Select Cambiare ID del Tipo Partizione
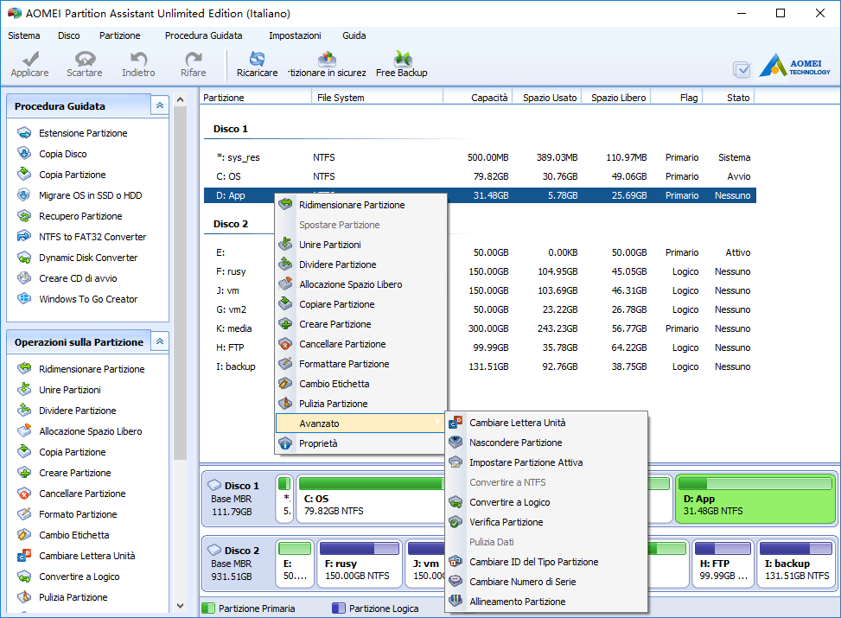 coord(546,561)
